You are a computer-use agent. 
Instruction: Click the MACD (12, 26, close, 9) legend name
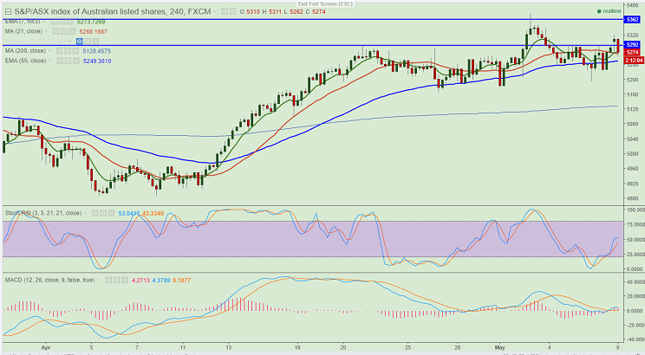click(x=49, y=281)
